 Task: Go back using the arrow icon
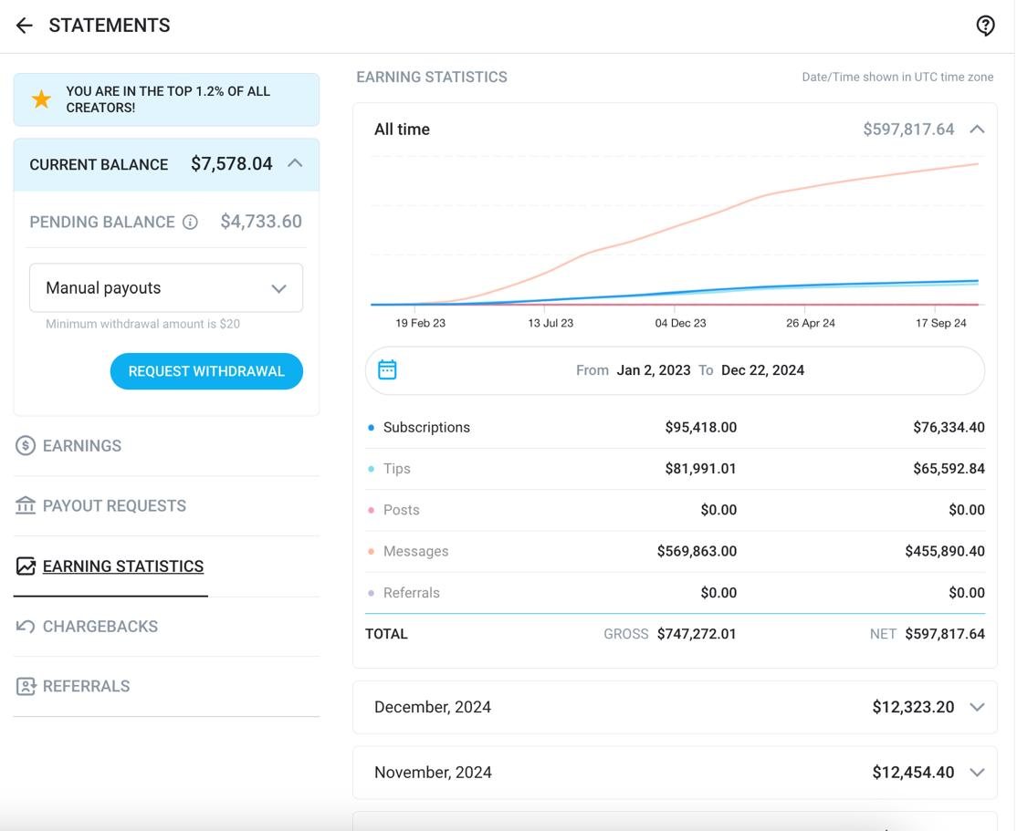[24, 26]
